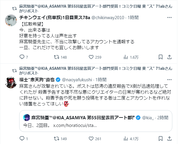Open Chikinway's profile avatar
The width and height of the screenshot is (180, 144).
point(11,20)
